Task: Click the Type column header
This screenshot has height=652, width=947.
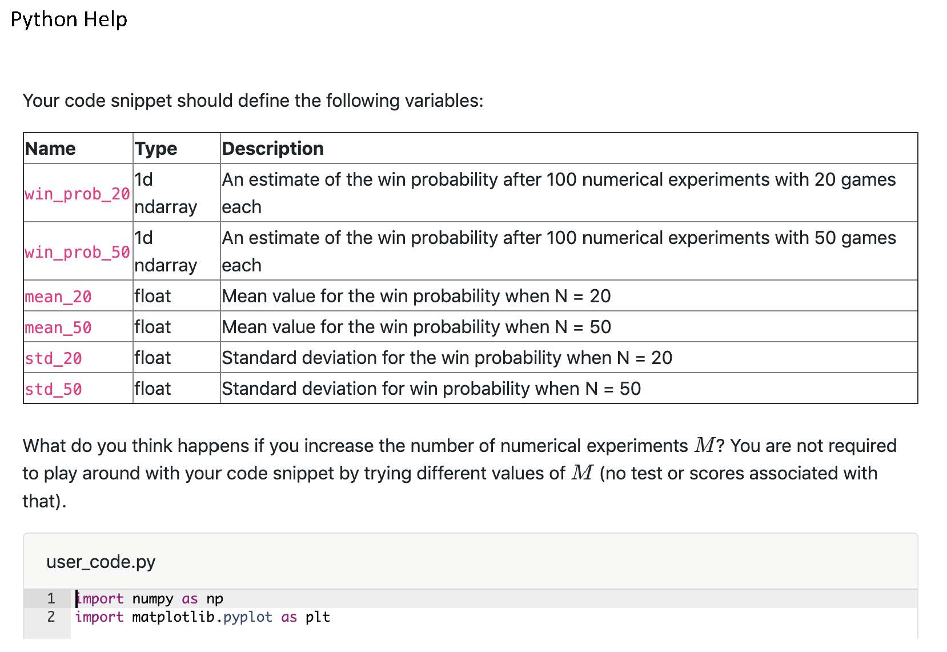Action: [x=156, y=149]
